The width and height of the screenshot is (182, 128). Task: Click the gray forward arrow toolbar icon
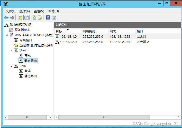click(12, 18)
